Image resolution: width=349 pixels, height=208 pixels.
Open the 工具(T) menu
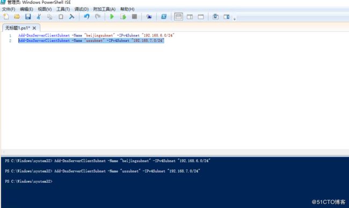(63, 9)
